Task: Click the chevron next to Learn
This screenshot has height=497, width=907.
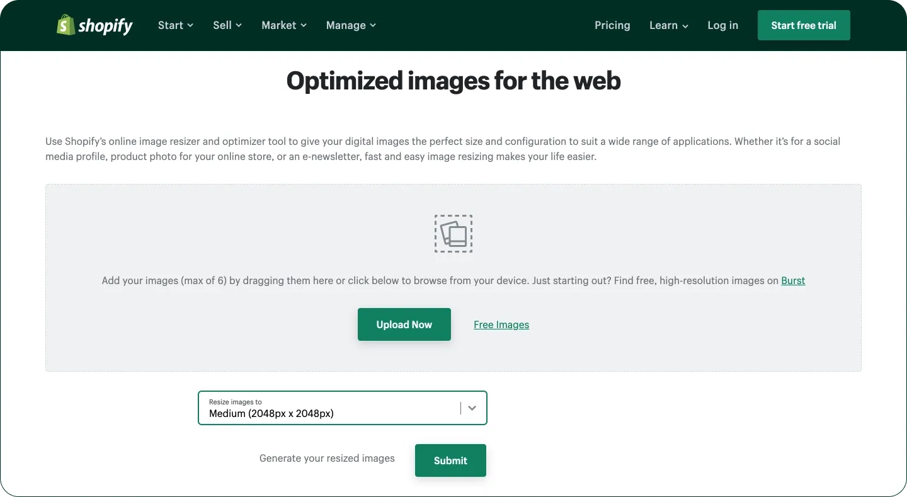Action: tap(687, 26)
